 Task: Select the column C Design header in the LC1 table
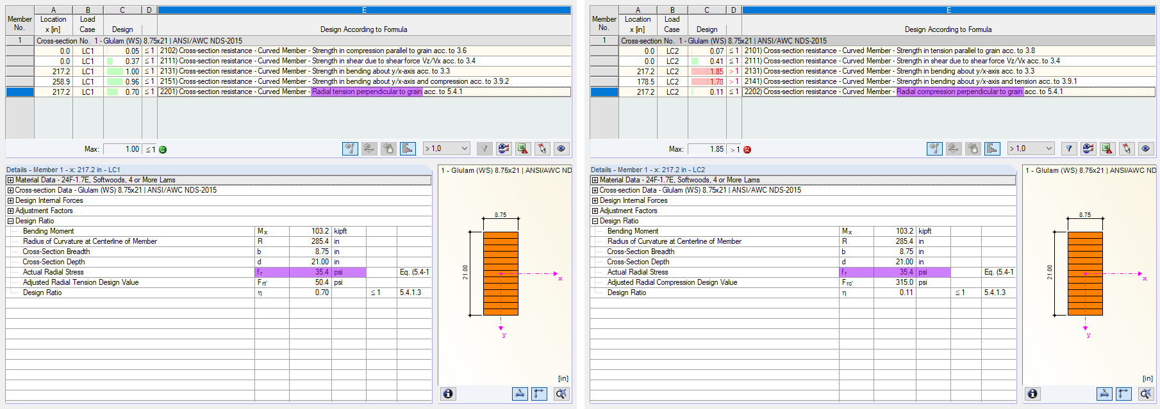click(x=122, y=10)
